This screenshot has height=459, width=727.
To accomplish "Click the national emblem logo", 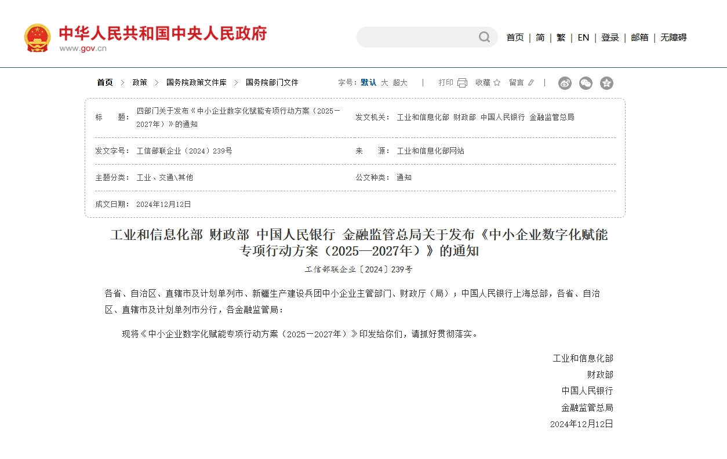I will [x=37, y=38].
